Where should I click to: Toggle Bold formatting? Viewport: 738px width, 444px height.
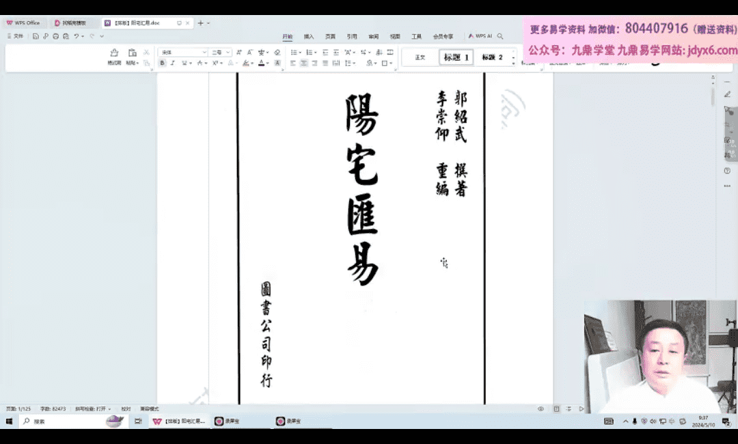click(x=162, y=63)
